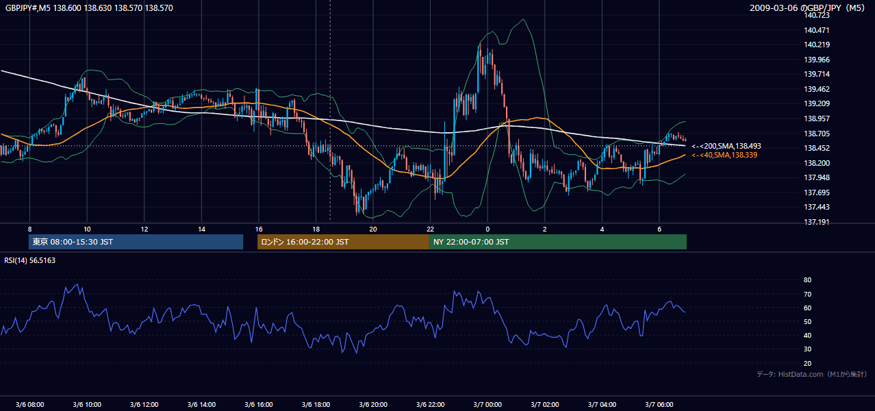This screenshot has height=411, width=875.
Task: Click the 138.957 price axis label
Action: pyautogui.click(x=817, y=119)
